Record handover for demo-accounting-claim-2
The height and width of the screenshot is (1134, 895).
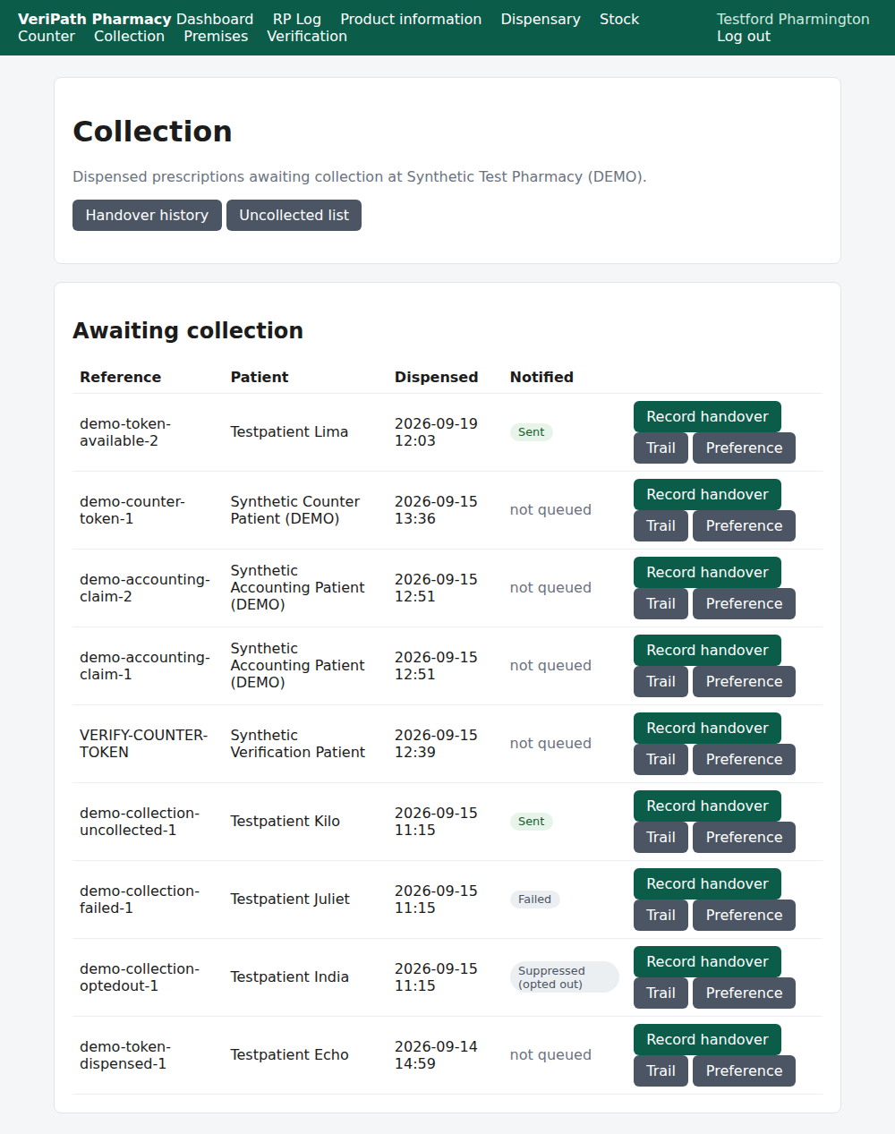click(x=707, y=572)
